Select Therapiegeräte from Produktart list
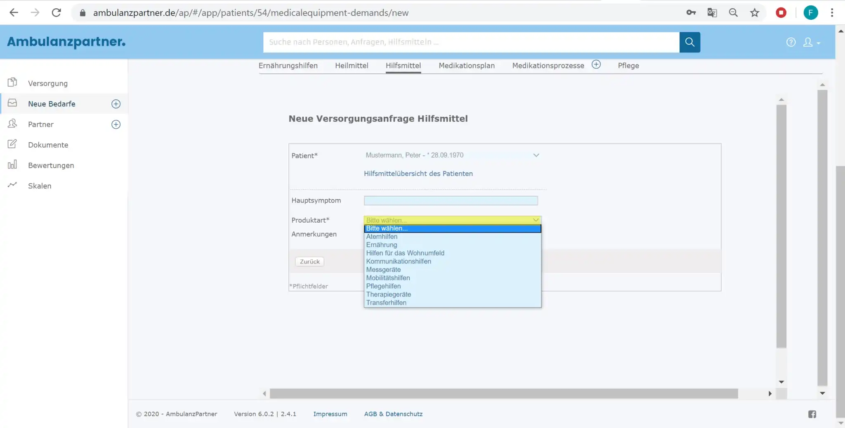This screenshot has height=428, width=845. [x=453, y=294]
